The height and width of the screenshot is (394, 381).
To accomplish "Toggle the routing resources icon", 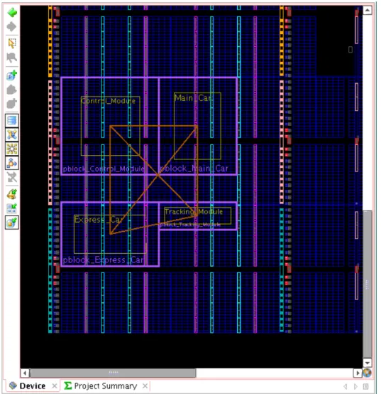I will pos(12,134).
